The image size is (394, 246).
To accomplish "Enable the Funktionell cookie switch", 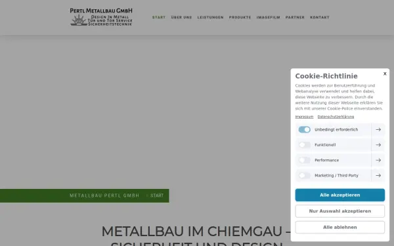I will point(304,145).
